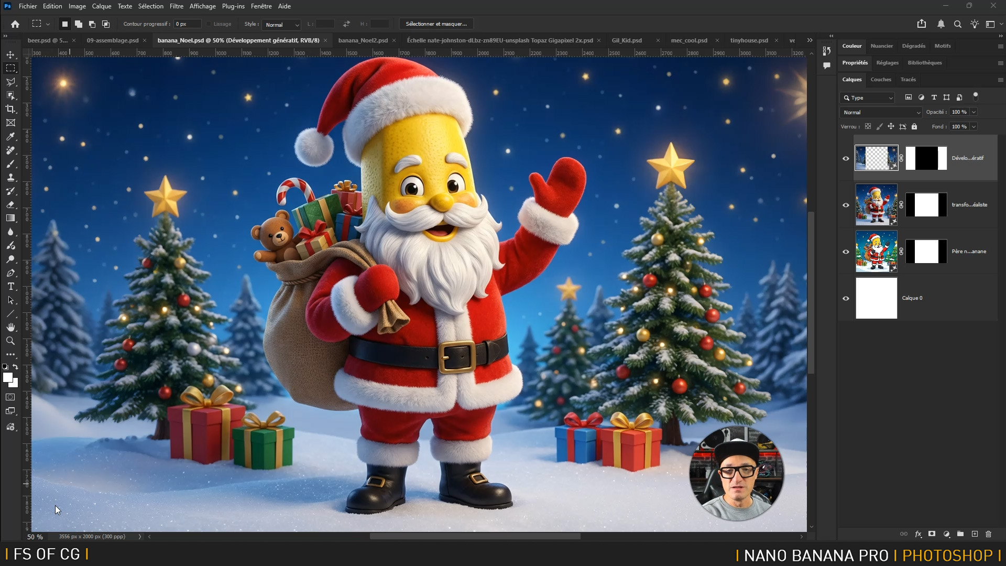Pick the Zoom tool in toolbar

(10, 341)
